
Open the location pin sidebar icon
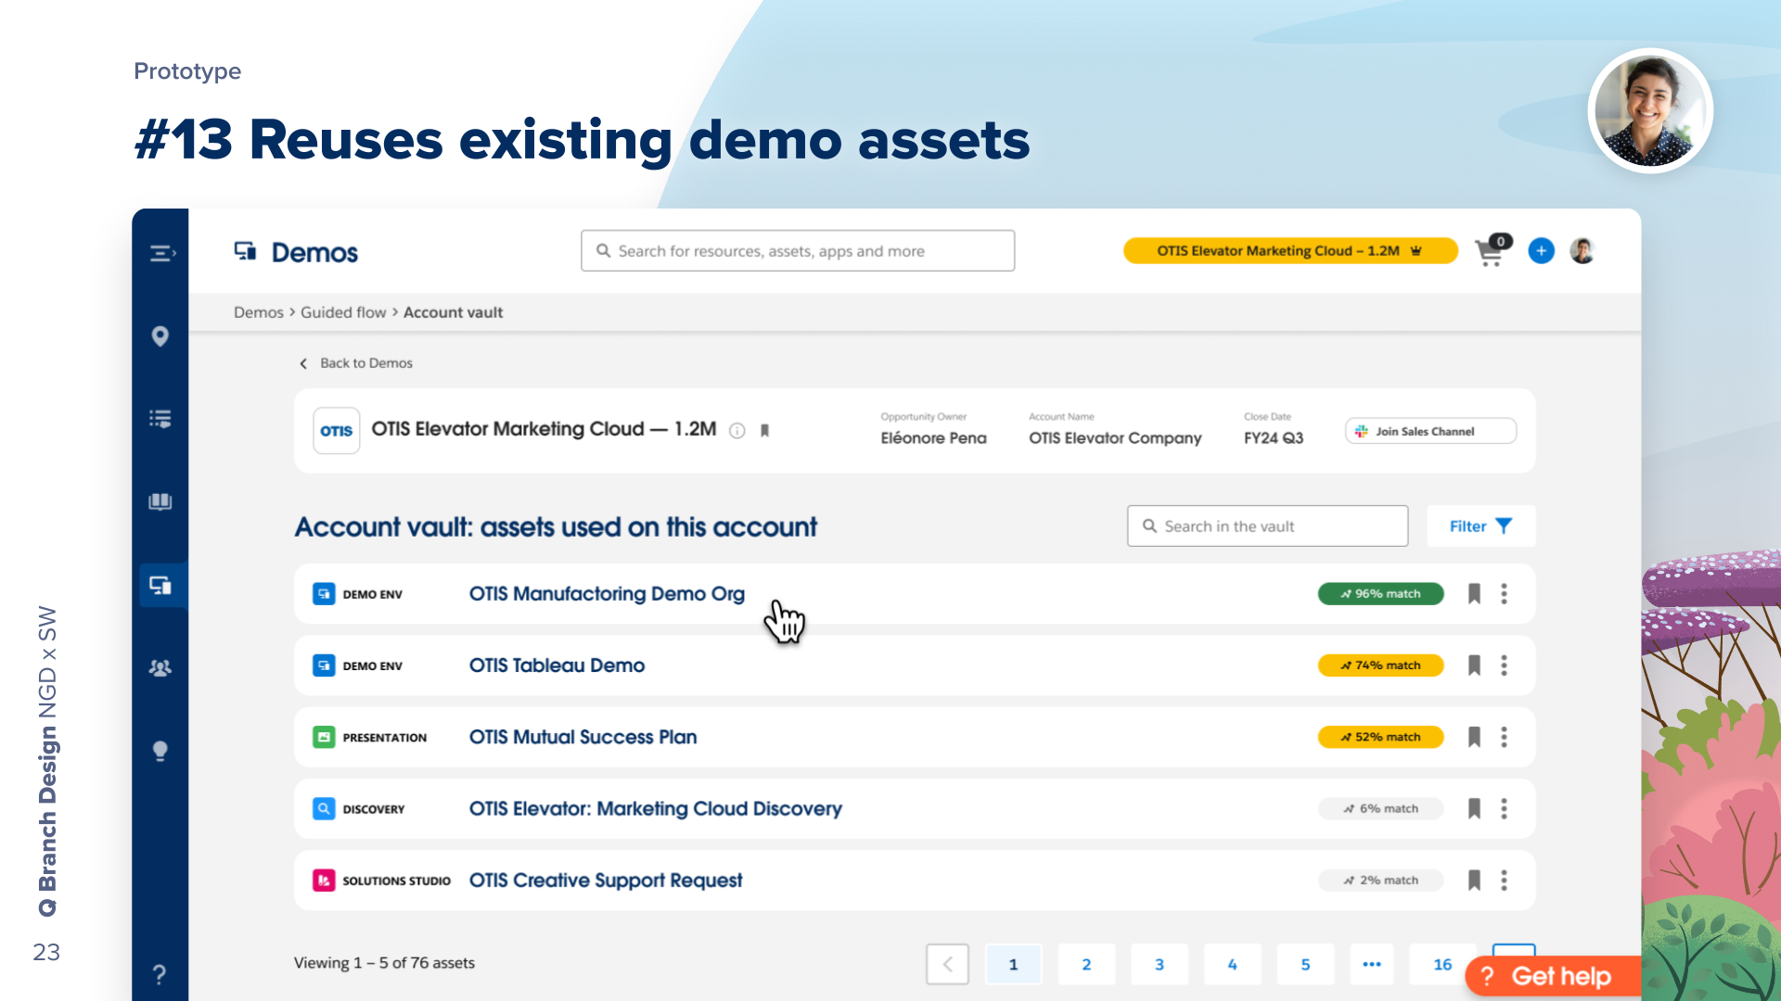pos(160,336)
